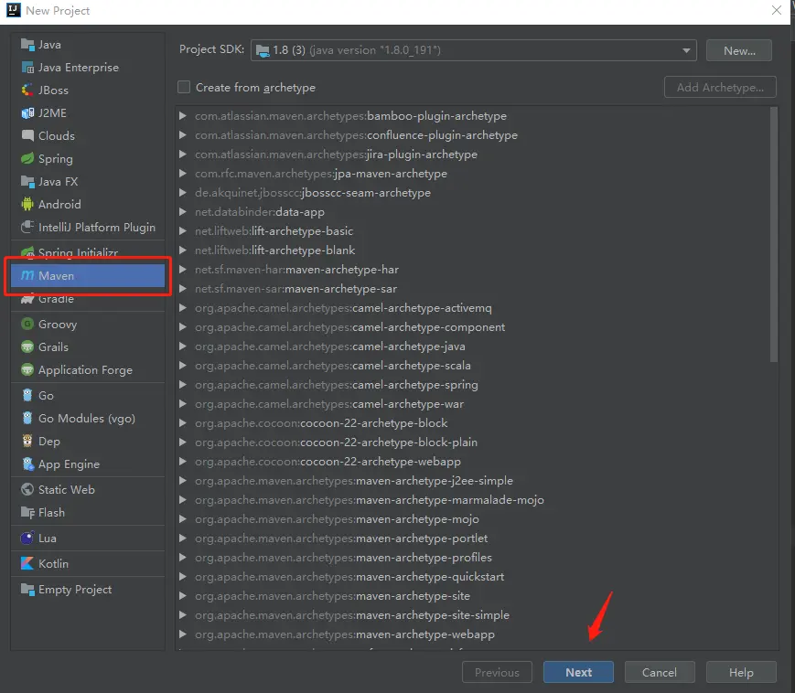Expand lift-archetype-basic node

[183, 231]
